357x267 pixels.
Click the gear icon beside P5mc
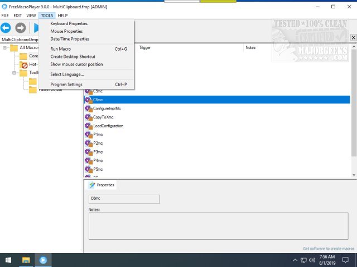tap(88, 169)
